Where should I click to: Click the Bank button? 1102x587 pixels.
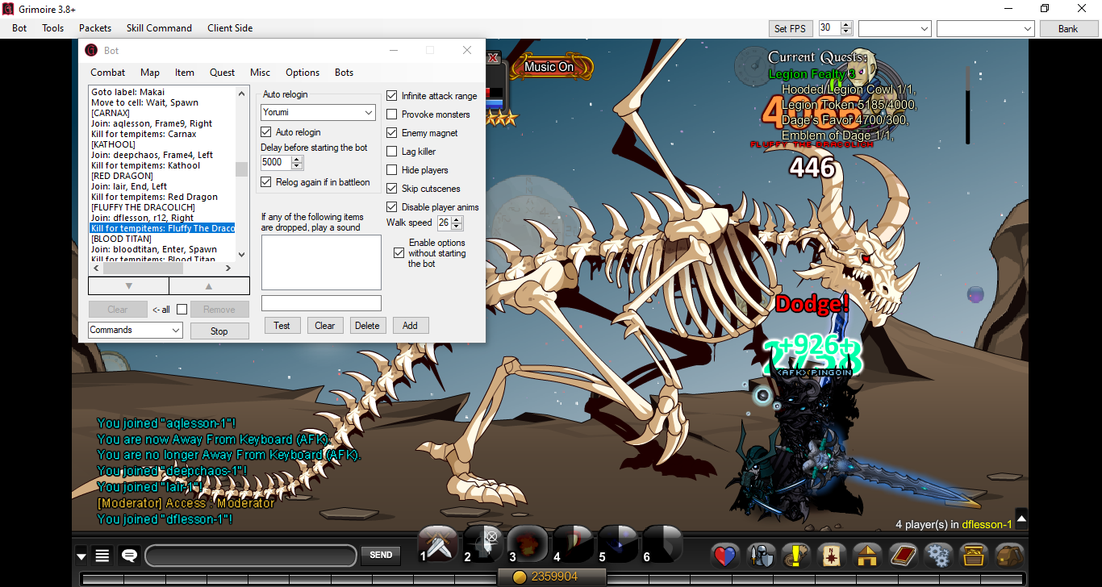(x=1068, y=28)
